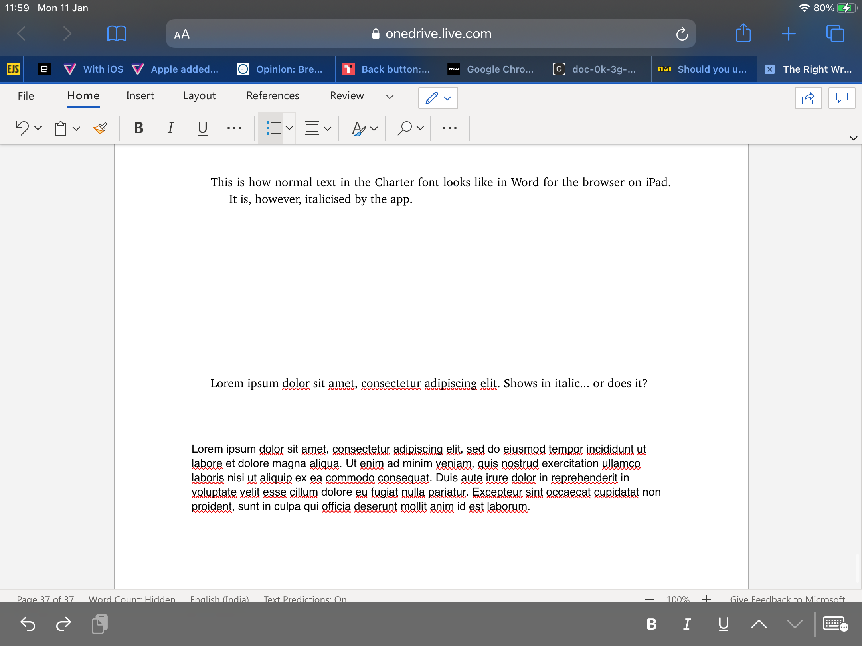The width and height of the screenshot is (862, 646).
Task: Tap the undo arrow in keyboard bar
Action: point(28,624)
